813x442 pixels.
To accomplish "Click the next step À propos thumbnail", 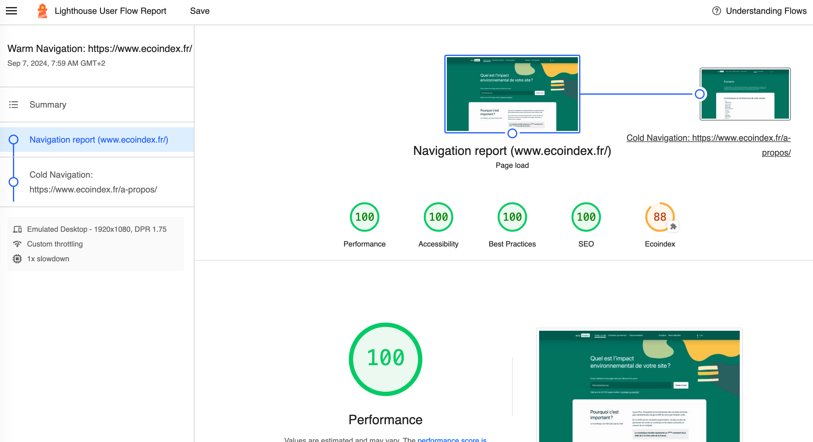I will point(745,94).
